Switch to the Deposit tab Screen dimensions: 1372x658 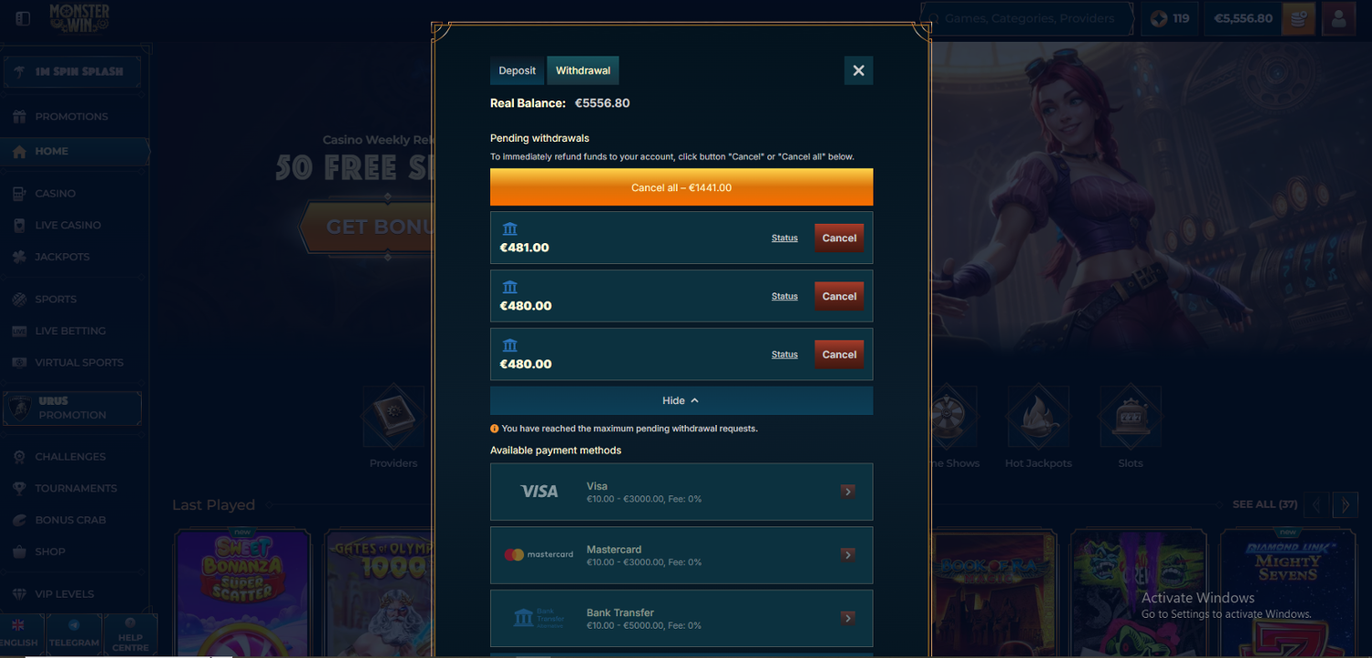pos(518,70)
